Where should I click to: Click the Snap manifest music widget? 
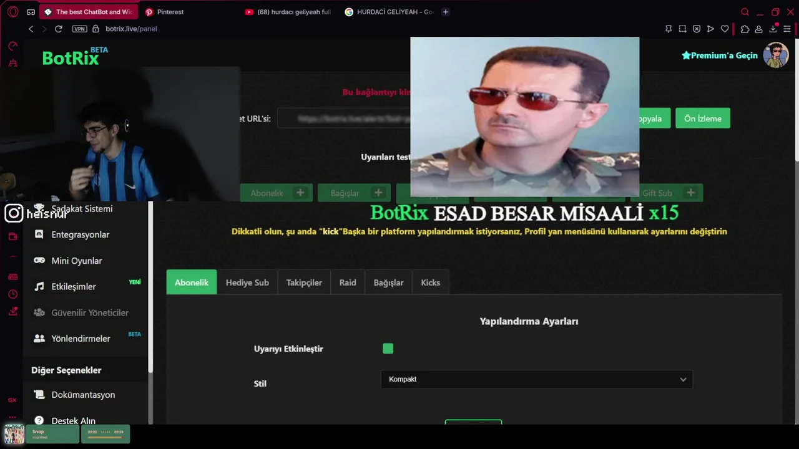(52, 434)
